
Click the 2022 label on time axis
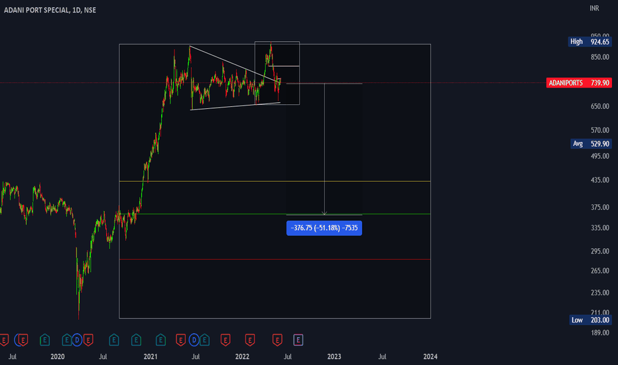point(242,357)
